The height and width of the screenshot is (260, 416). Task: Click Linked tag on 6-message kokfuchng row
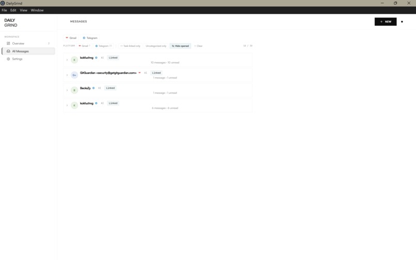(113, 103)
